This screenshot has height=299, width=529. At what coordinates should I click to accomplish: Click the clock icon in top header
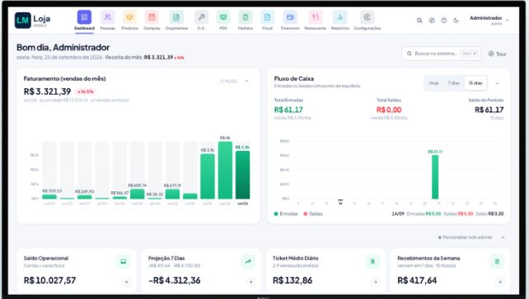[444, 21]
